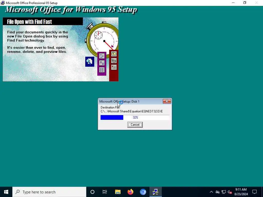Click the 32% installation progress bar

135,117
